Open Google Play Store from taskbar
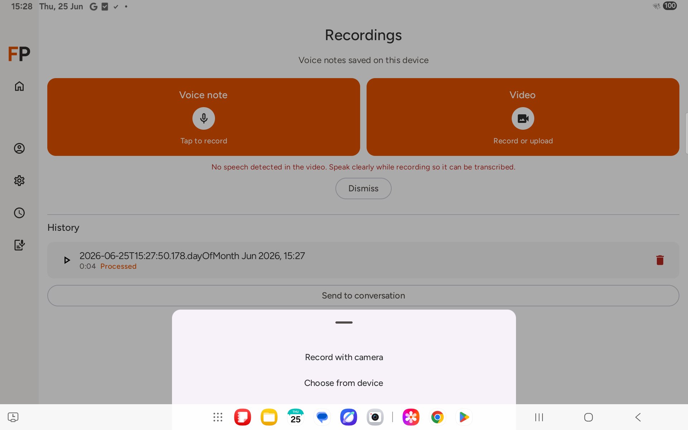688x430 pixels. (464, 417)
